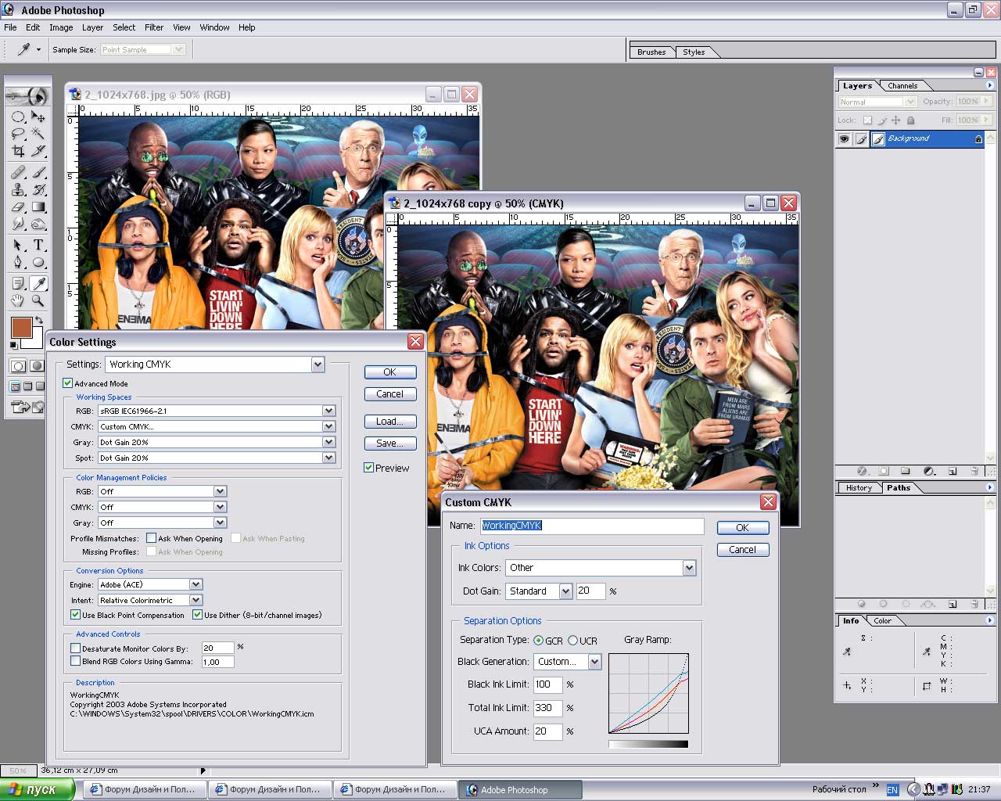
Task: Click the Load... button in Color Settings
Action: 389,422
